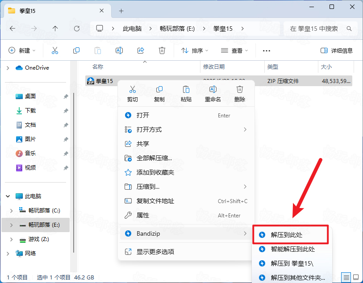Select 共享 in the context menu

coord(186,144)
